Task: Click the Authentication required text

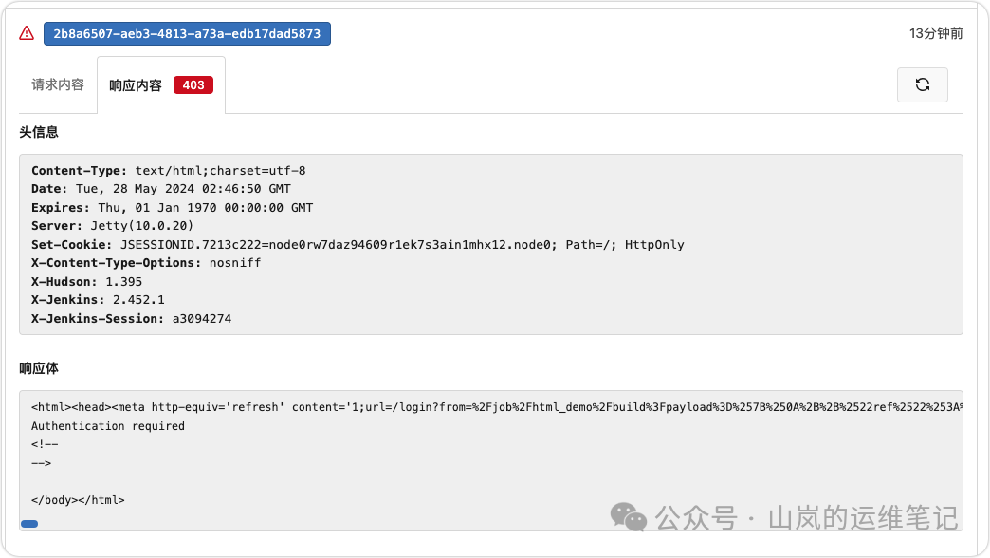Action: pyautogui.click(x=107, y=426)
